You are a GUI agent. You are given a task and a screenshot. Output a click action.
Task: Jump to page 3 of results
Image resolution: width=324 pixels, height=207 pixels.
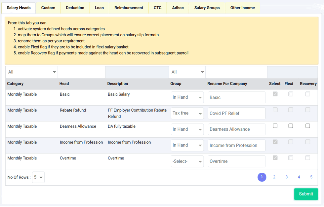286,177
